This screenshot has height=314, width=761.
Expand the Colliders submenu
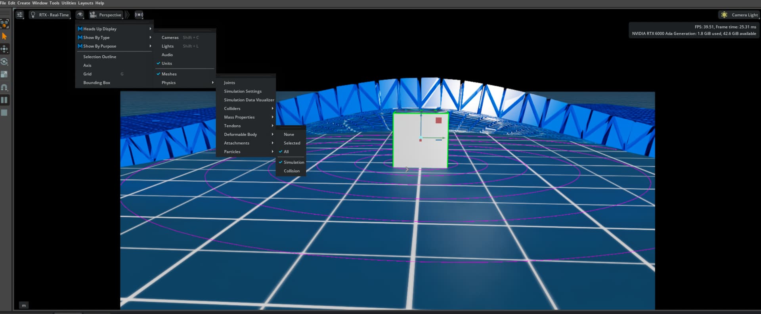[x=246, y=109]
